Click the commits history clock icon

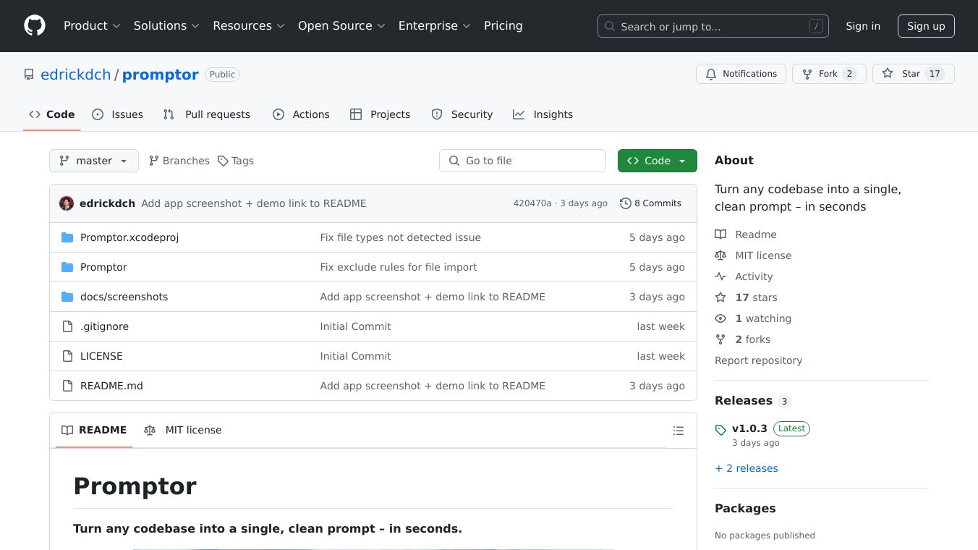coord(625,203)
